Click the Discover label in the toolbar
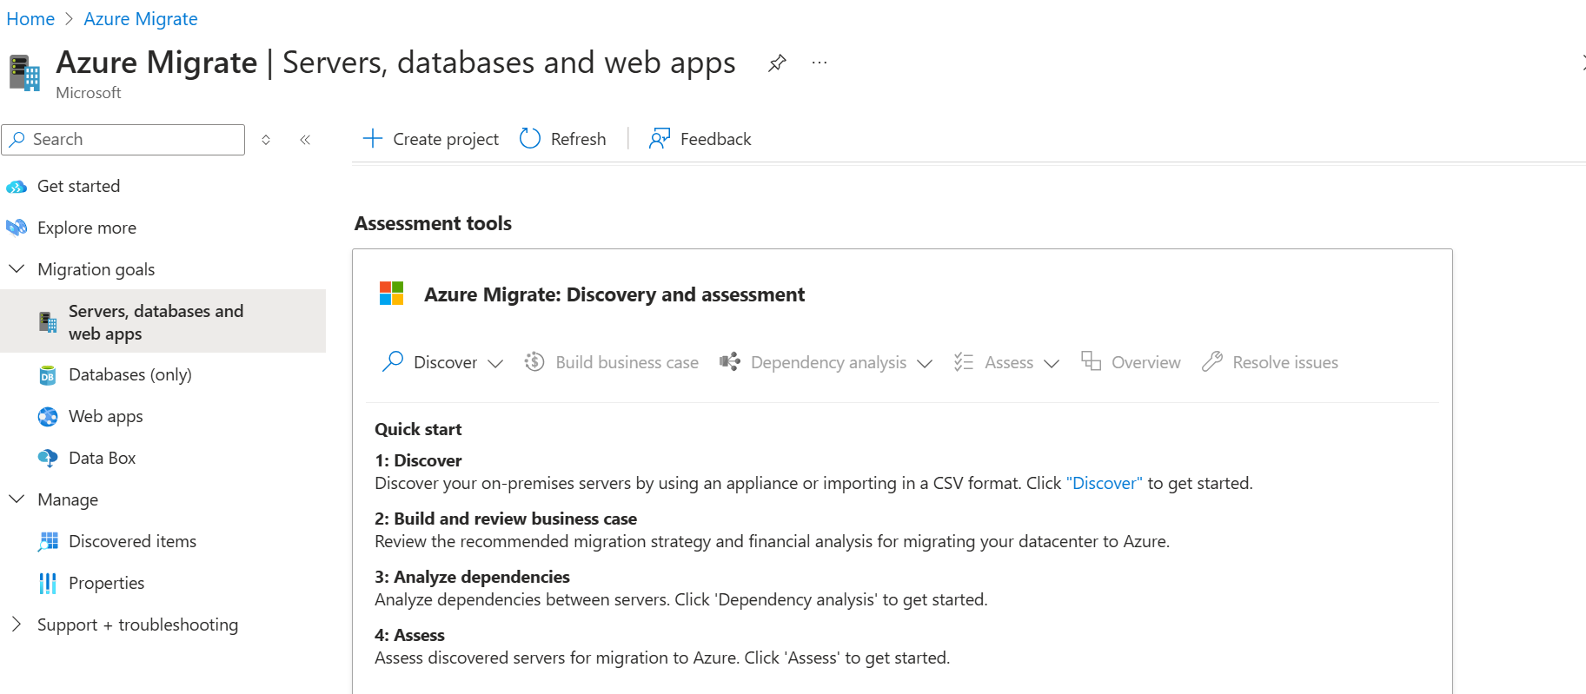 click(445, 362)
